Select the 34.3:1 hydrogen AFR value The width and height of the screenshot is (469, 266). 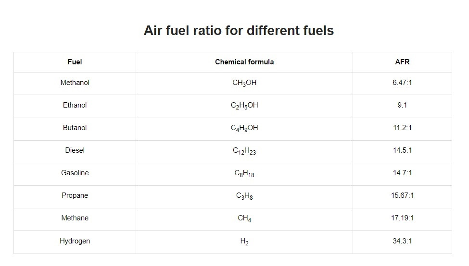(402, 241)
